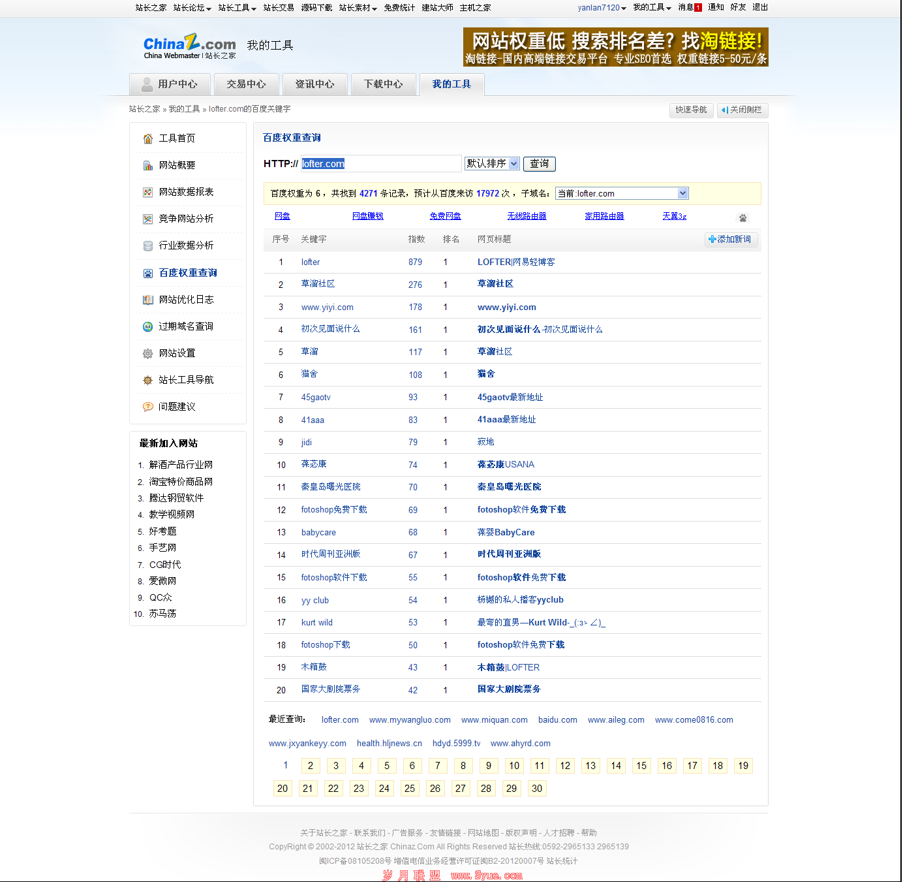Click the 过期域名查询 globe icon
The height and width of the screenshot is (882, 903).
tap(148, 327)
